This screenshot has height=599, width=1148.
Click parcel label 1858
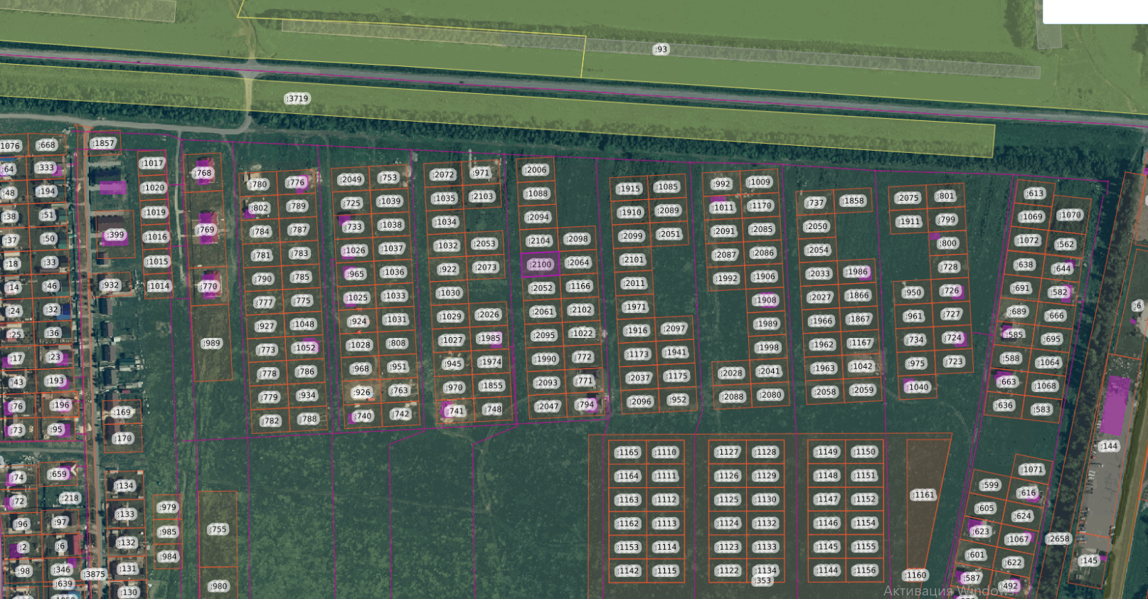853,201
